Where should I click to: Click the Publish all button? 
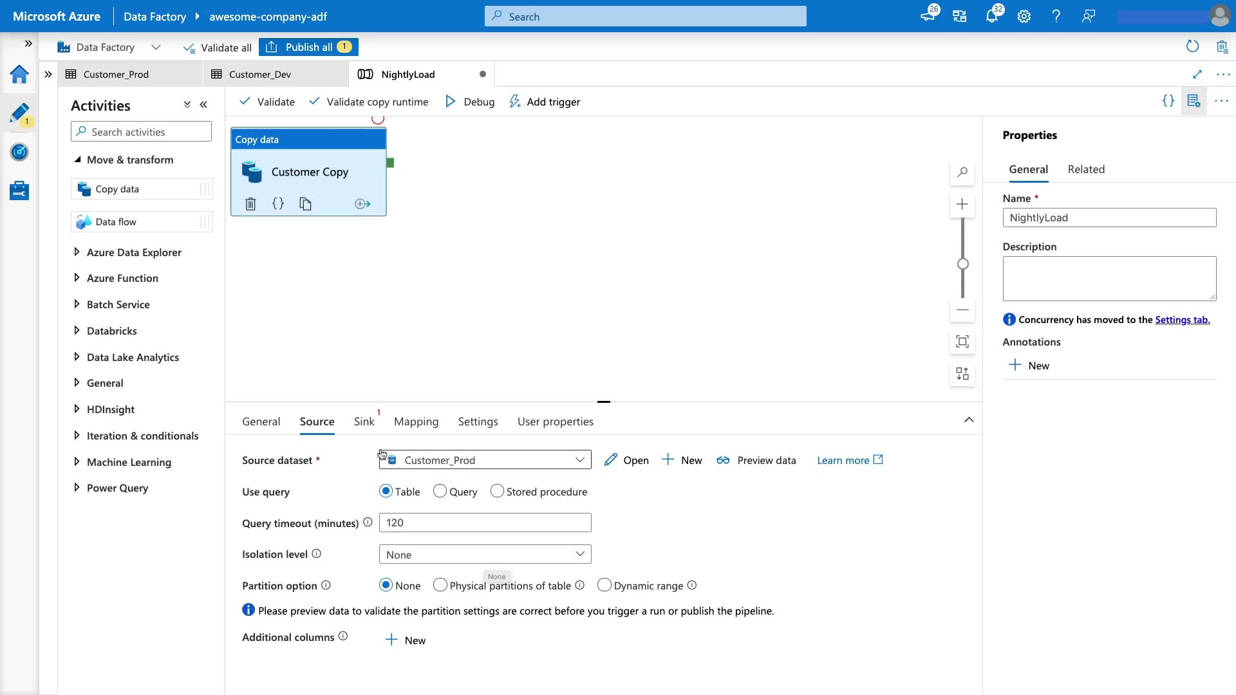tap(308, 47)
